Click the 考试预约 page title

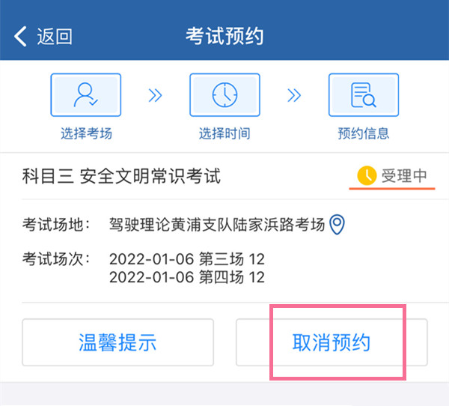224,36
